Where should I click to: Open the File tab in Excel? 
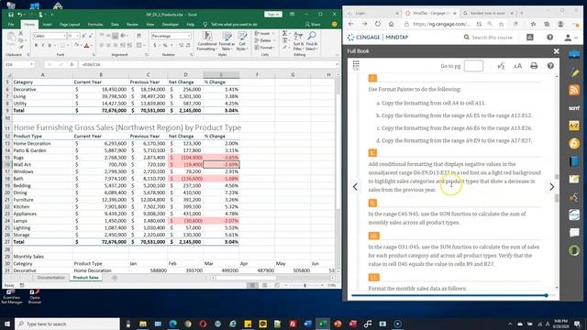(x=11, y=25)
